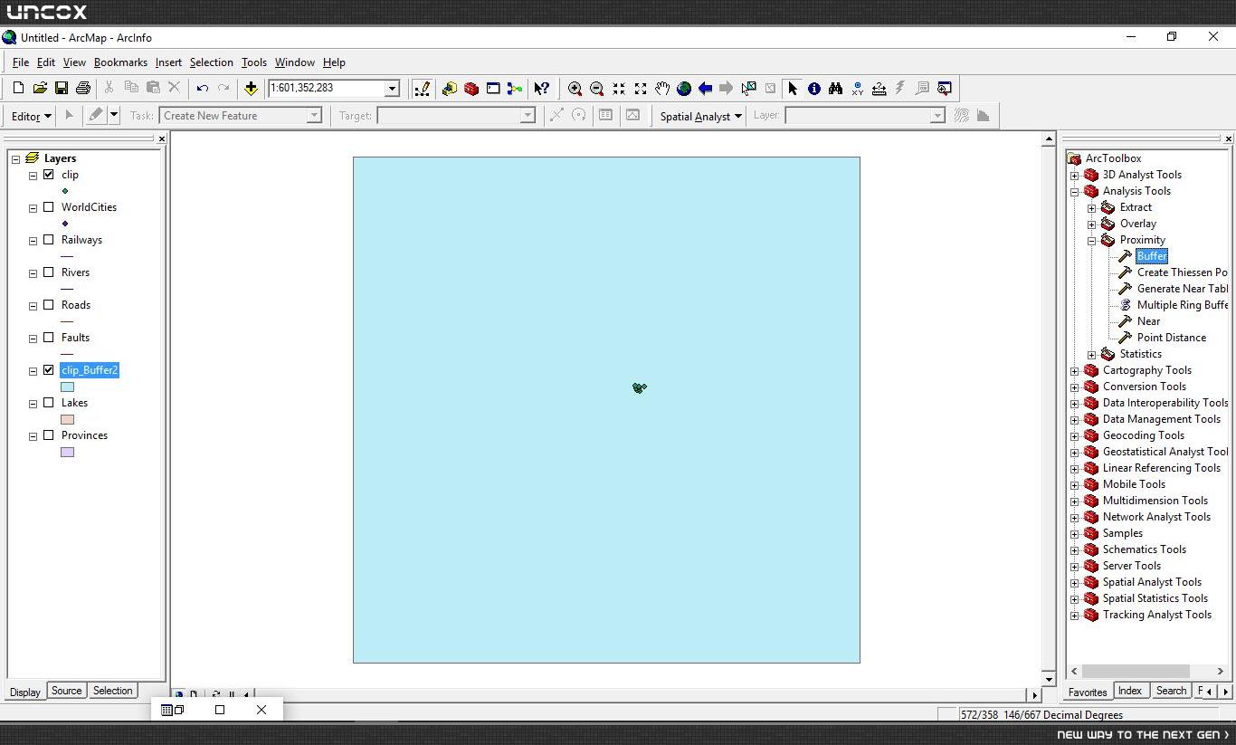Save the map with the disk icon
The width and height of the screenshot is (1236, 745).
tap(62, 88)
